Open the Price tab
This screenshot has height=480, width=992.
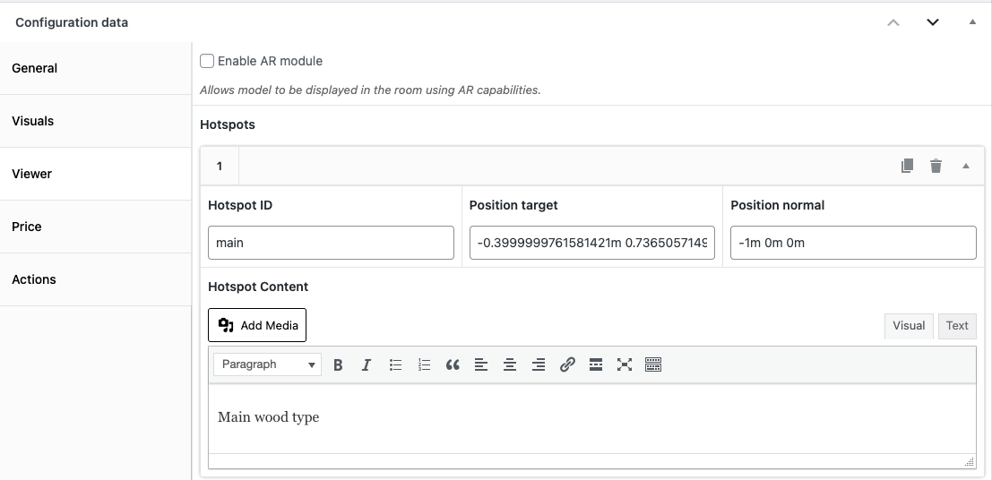27,227
